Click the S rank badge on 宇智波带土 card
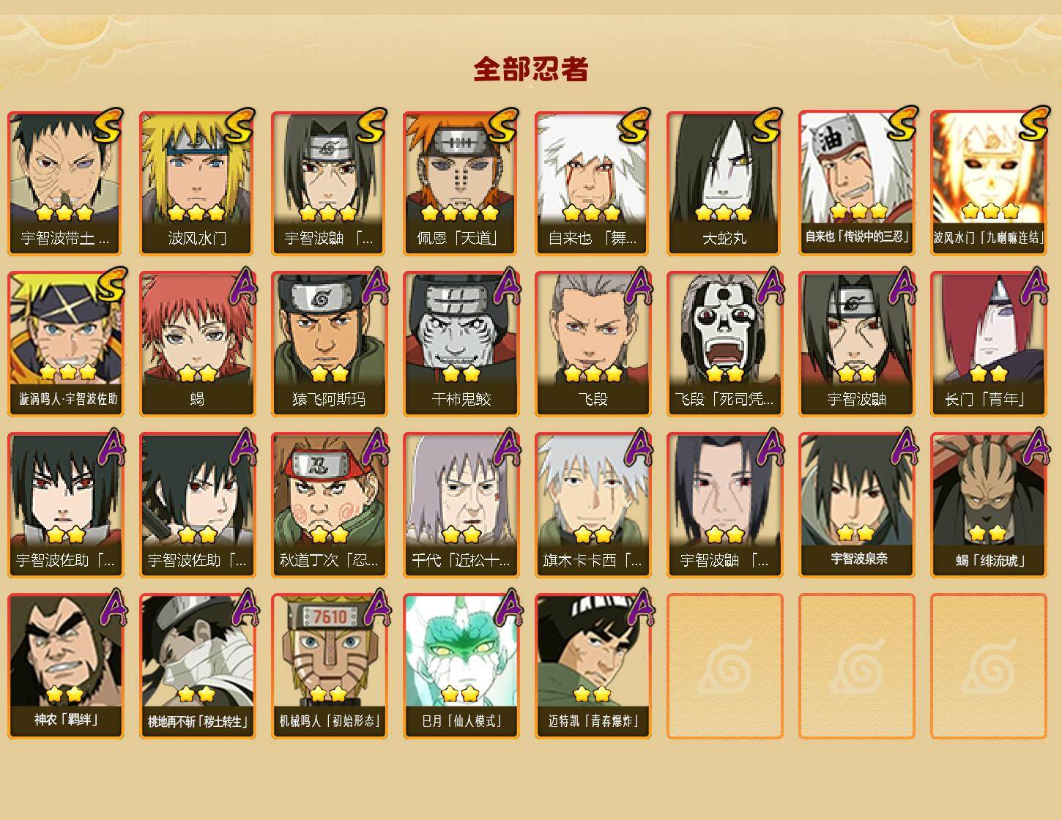 [x=107, y=125]
